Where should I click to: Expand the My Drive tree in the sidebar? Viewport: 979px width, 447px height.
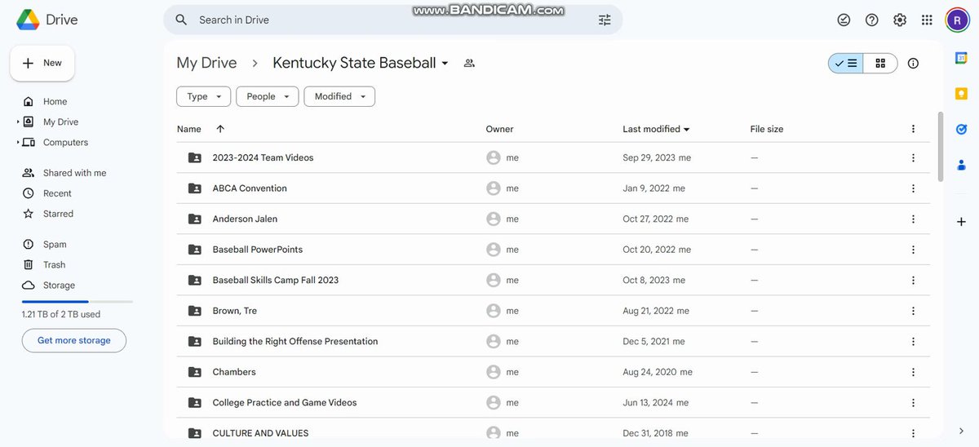pos(18,122)
